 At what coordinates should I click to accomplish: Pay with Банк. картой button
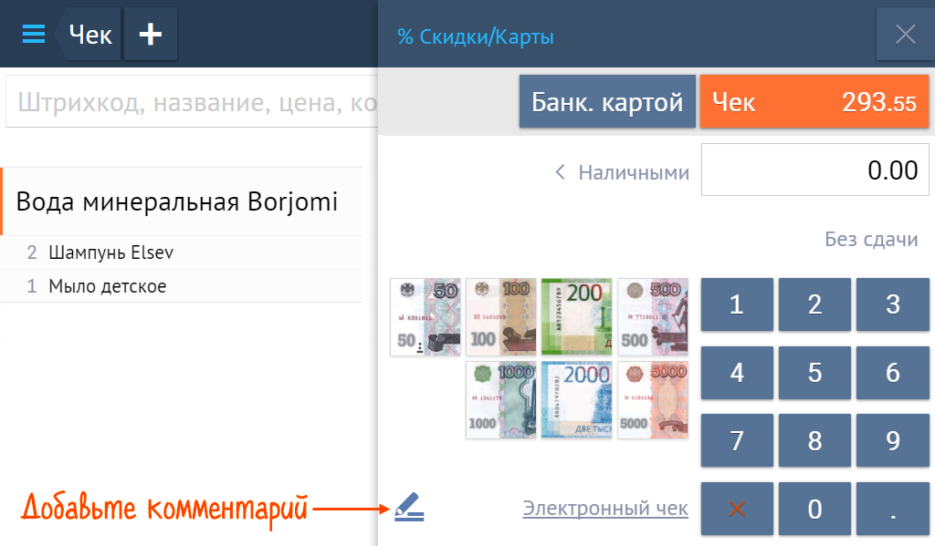click(607, 101)
